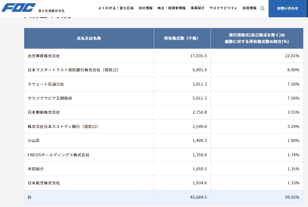Click the 1.33% ownership ratio
The image size is (308, 207).
click(x=293, y=183)
